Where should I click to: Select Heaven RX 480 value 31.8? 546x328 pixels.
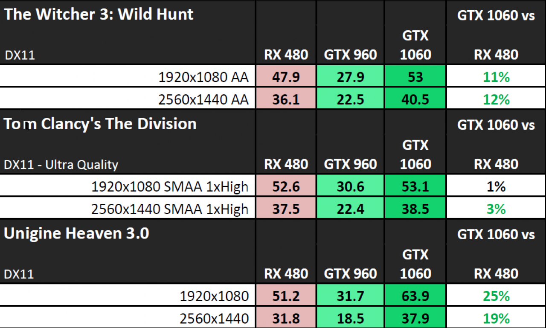tap(286, 318)
